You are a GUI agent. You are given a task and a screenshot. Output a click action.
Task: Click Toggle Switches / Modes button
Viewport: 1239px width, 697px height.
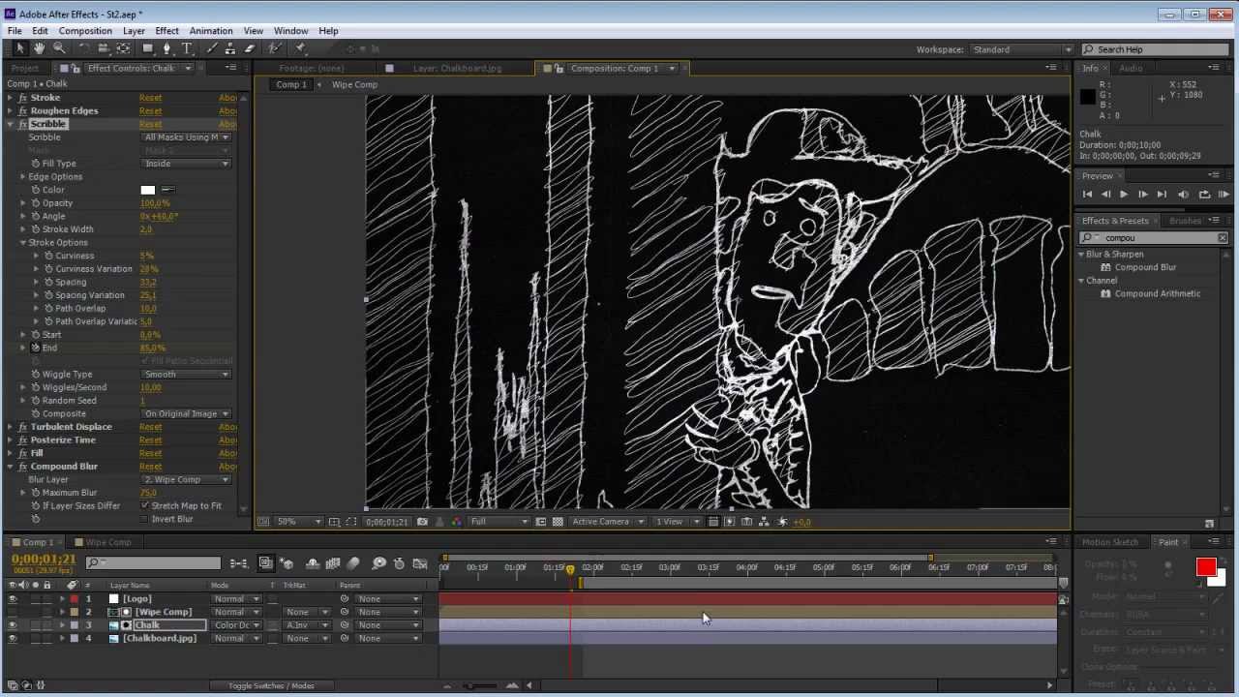(x=271, y=685)
